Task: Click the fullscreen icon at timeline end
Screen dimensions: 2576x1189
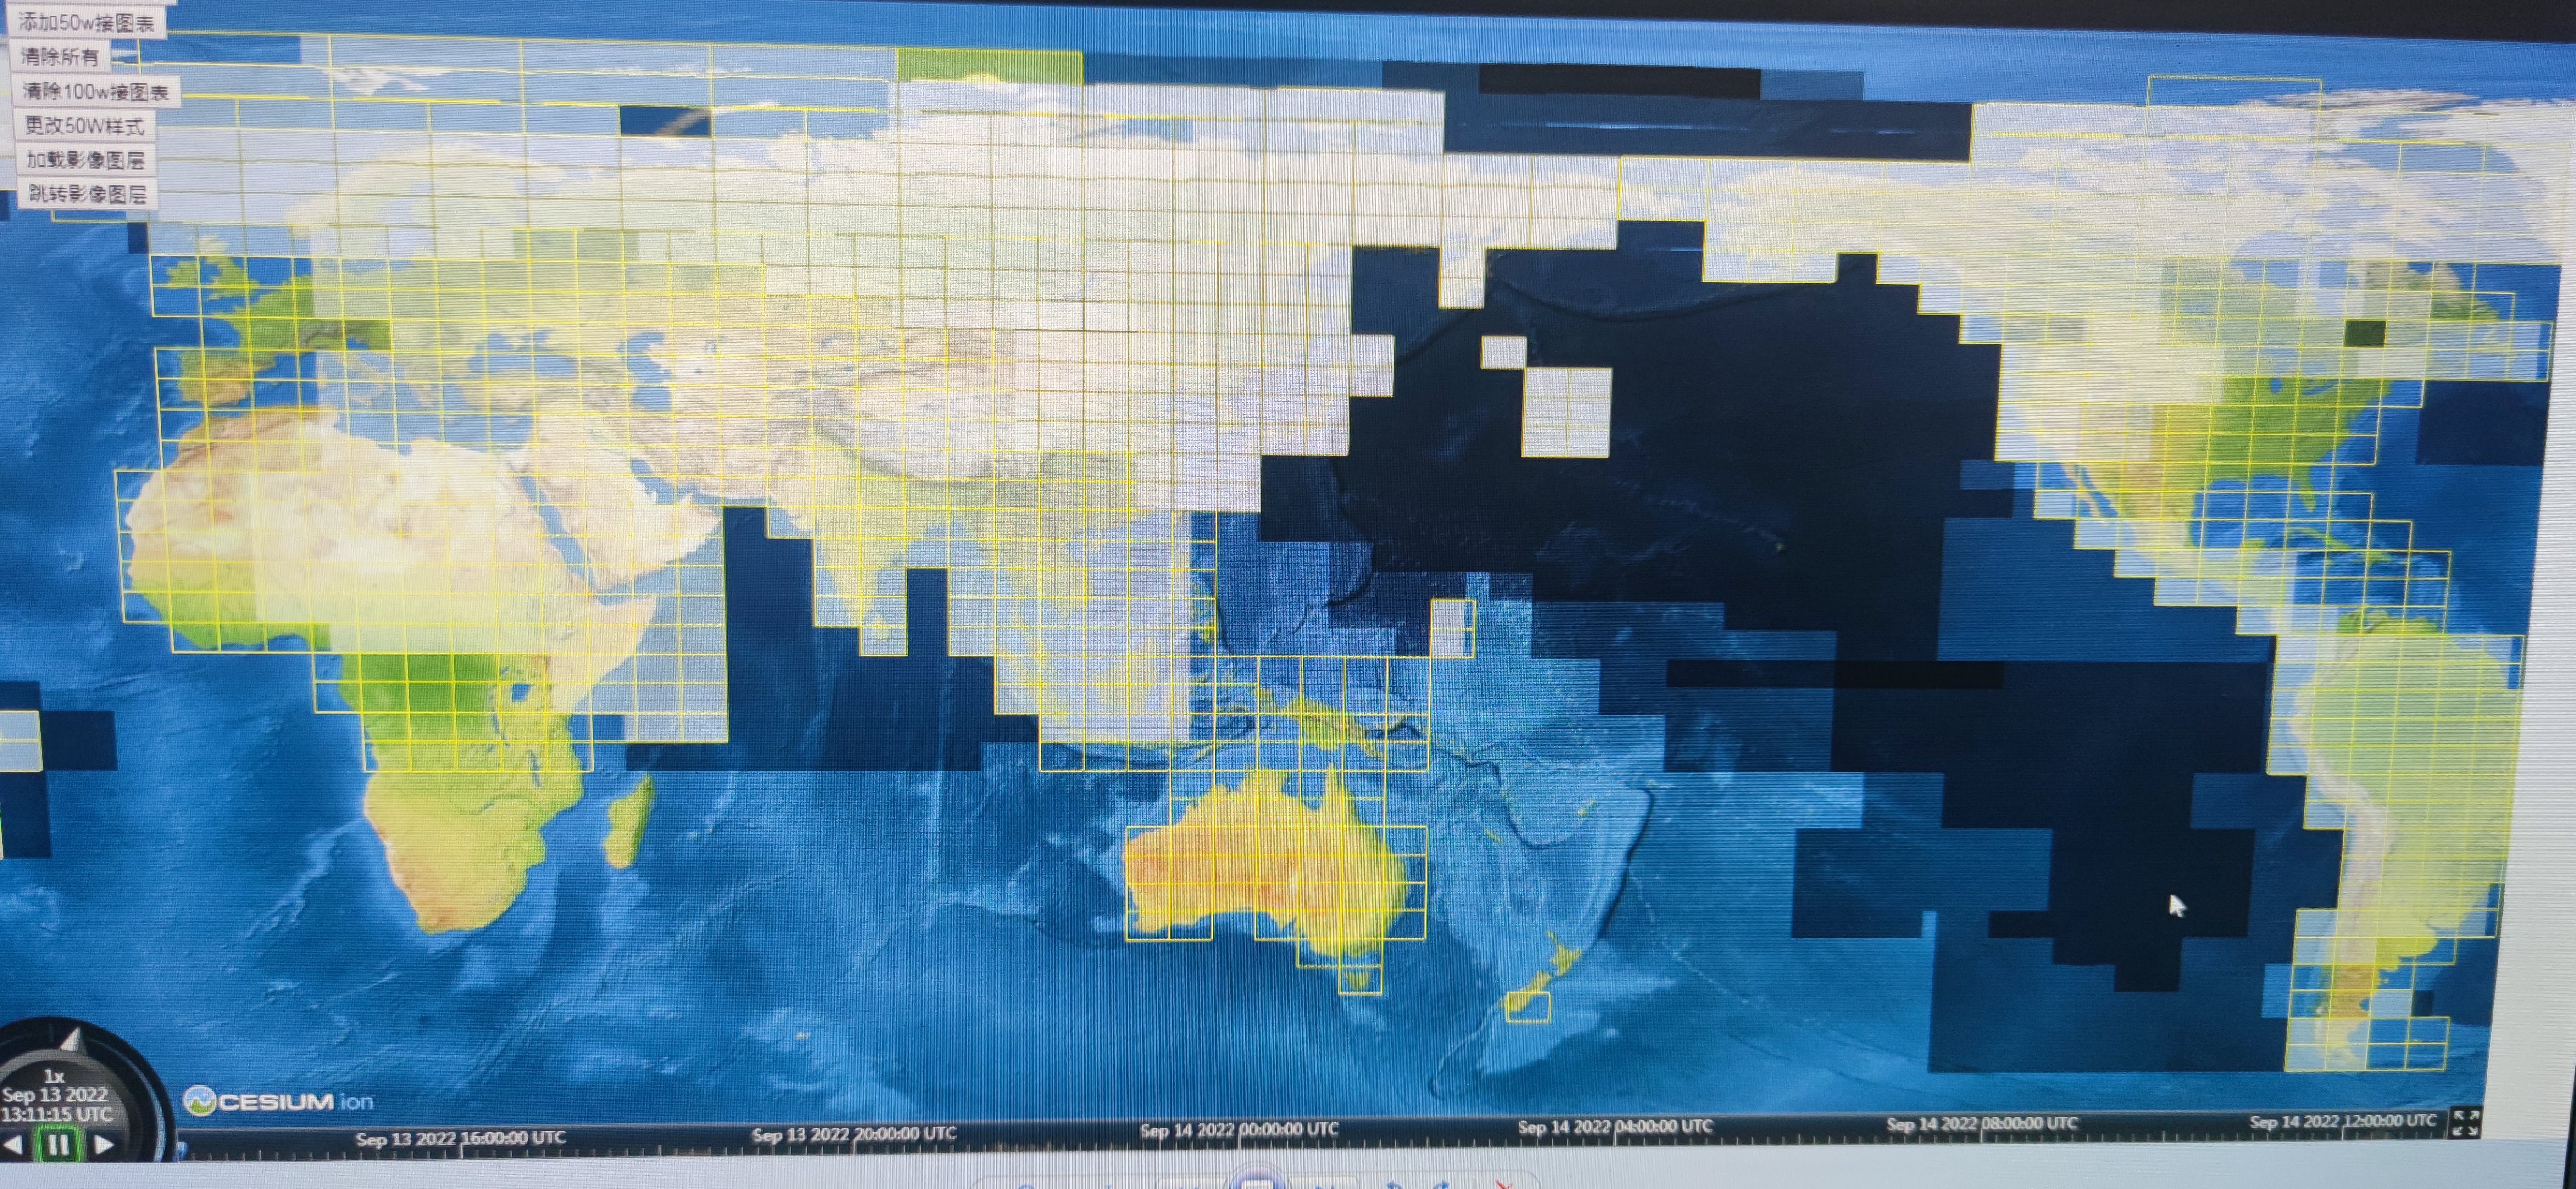Action: pyautogui.click(x=2465, y=1123)
